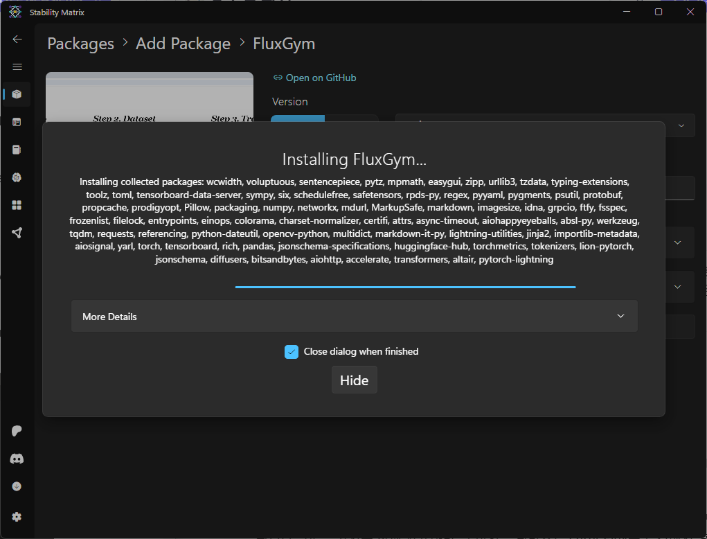This screenshot has height=539, width=707.
Task: Open the Packages sidebar icon
Action: point(17,94)
